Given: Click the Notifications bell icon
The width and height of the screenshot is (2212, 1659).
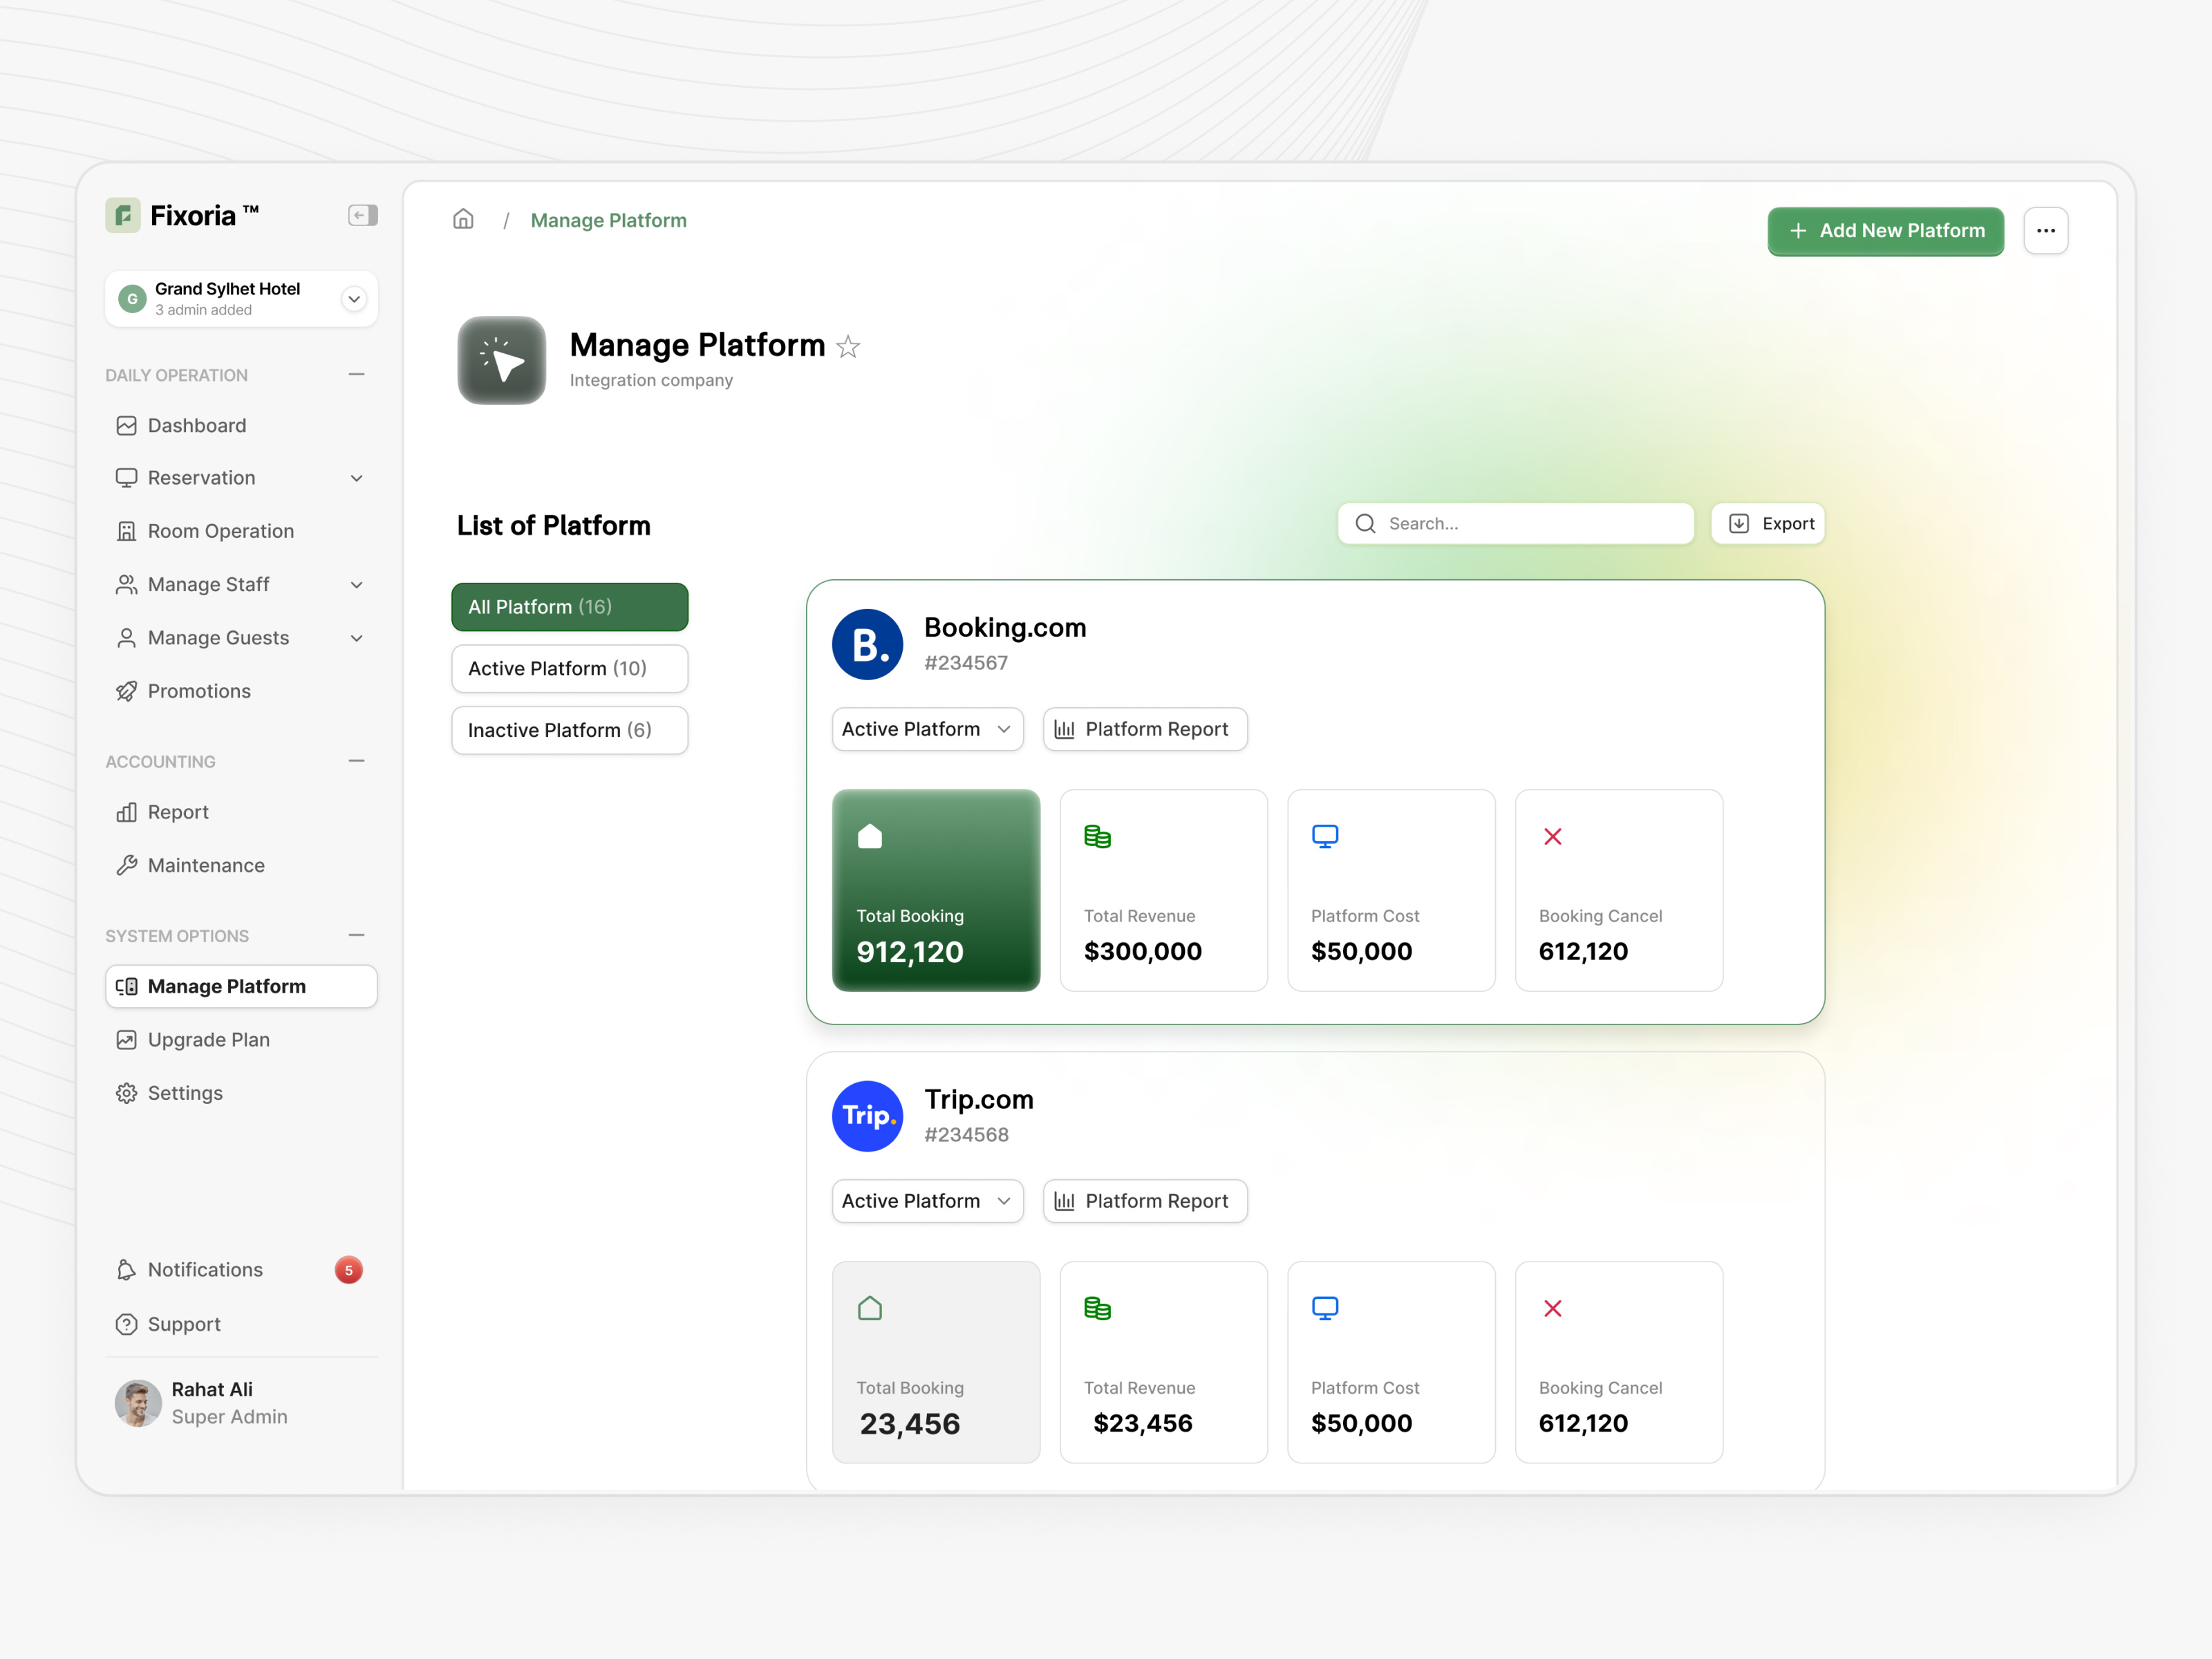Looking at the screenshot, I should tap(126, 1269).
